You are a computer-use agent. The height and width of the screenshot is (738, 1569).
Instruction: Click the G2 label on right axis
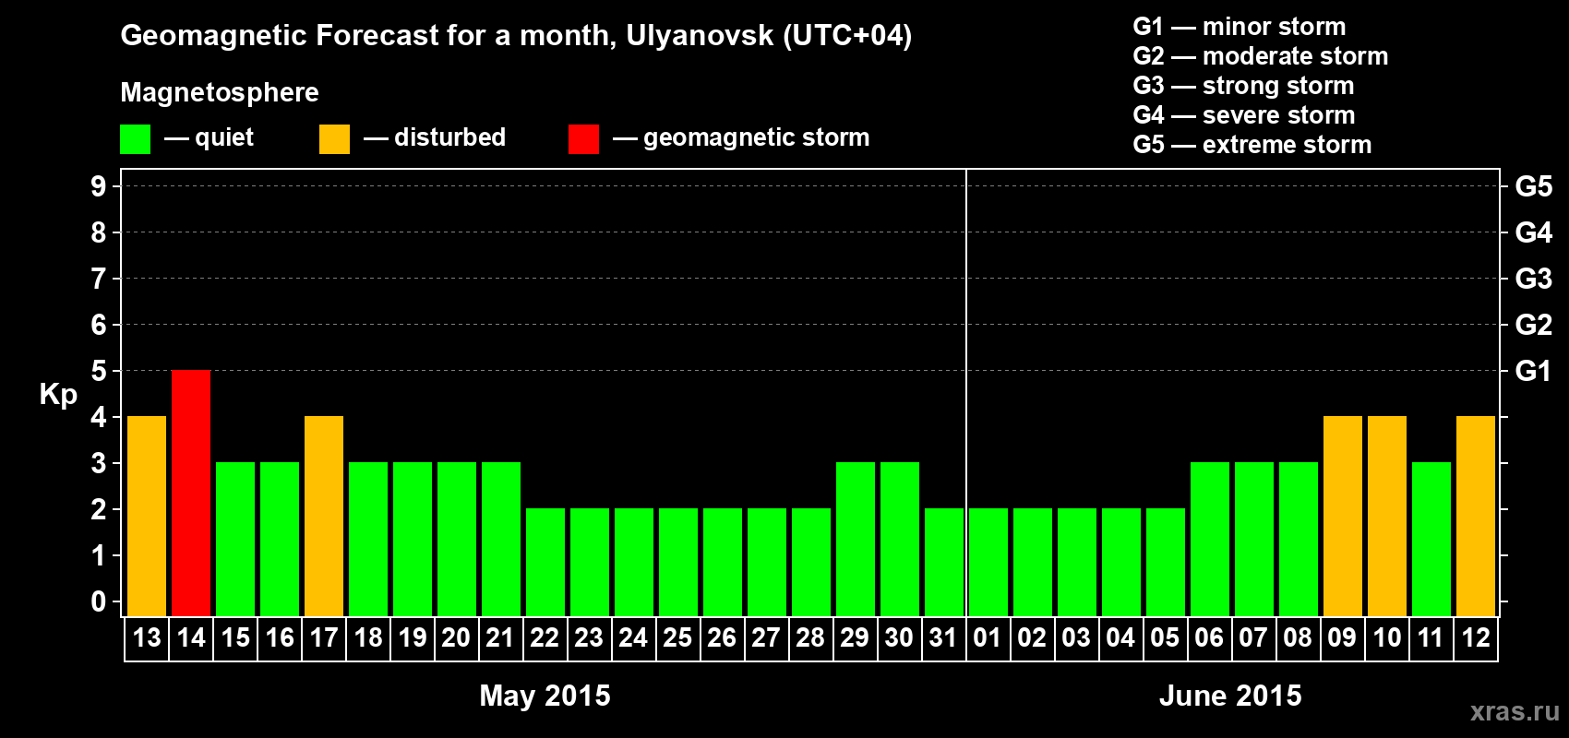1533,325
